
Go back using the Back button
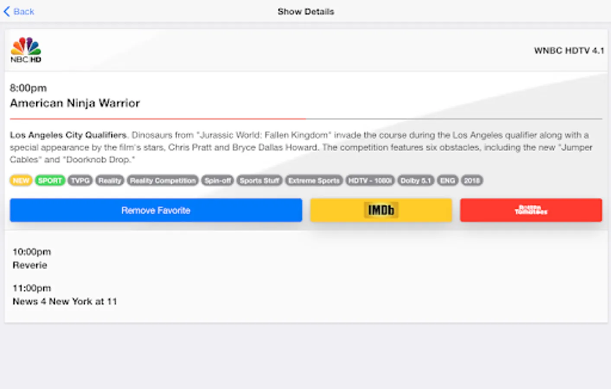pos(19,12)
